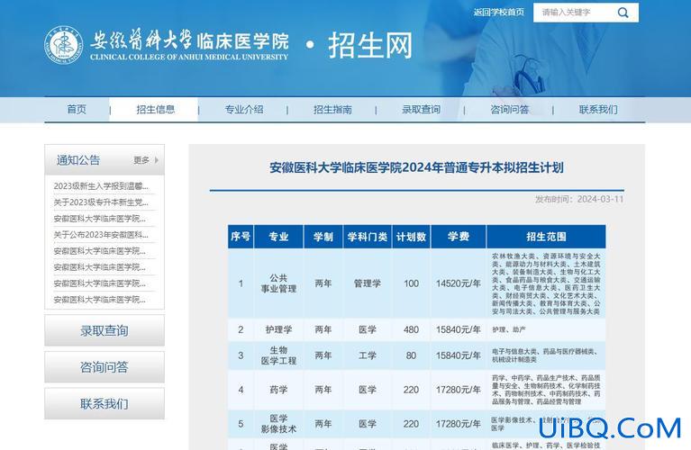This screenshot has width=691, height=450.
Task: Open the 招生指南 menu item
Action: tap(332, 109)
